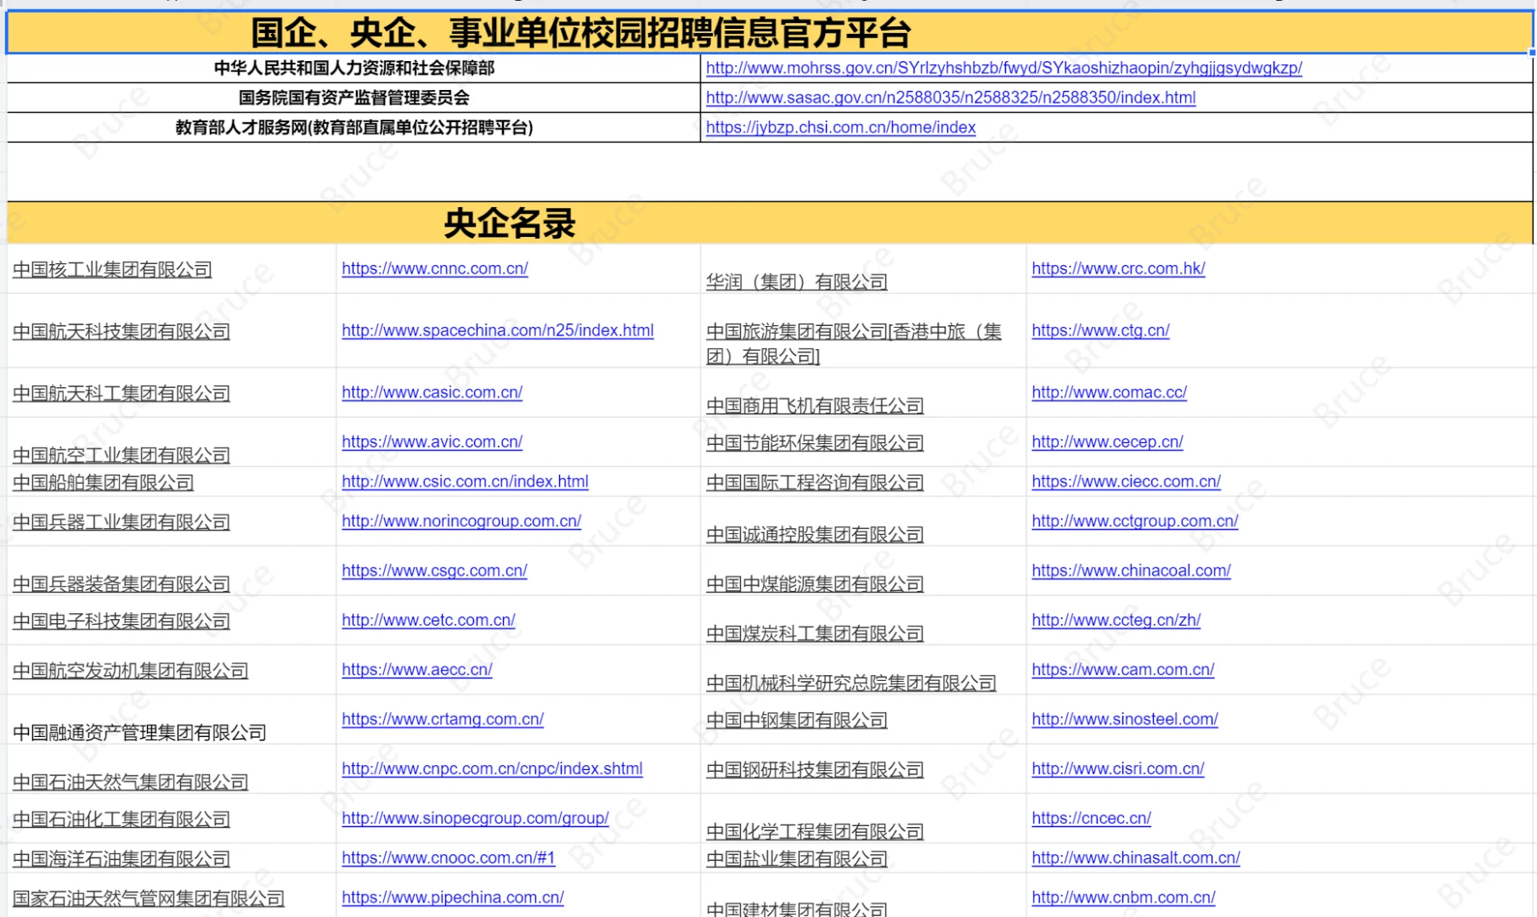The width and height of the screenshot is (1537, 917).
Task: Open the www.sinosteel.com link
Action: tap(1125, 719)
